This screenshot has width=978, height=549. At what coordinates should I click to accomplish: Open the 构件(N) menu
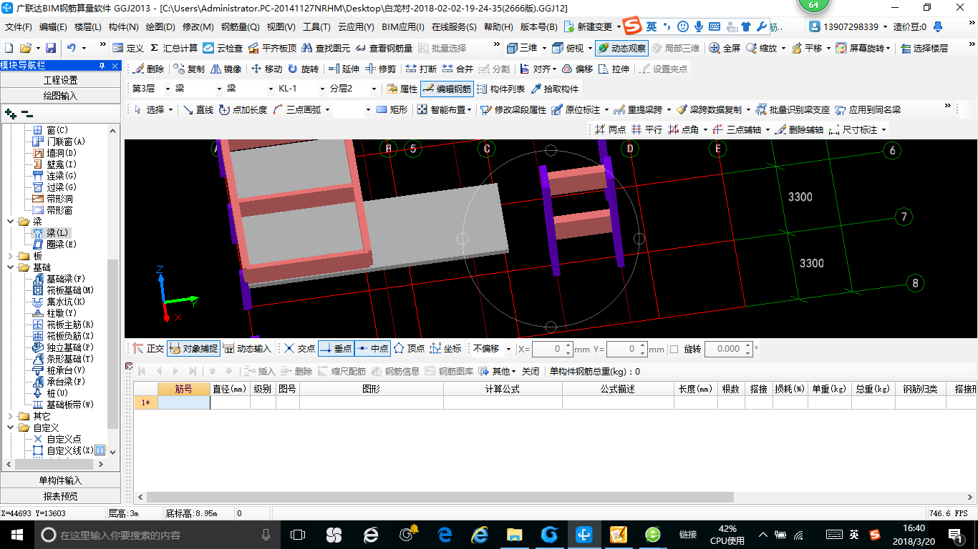pos(123,27)
